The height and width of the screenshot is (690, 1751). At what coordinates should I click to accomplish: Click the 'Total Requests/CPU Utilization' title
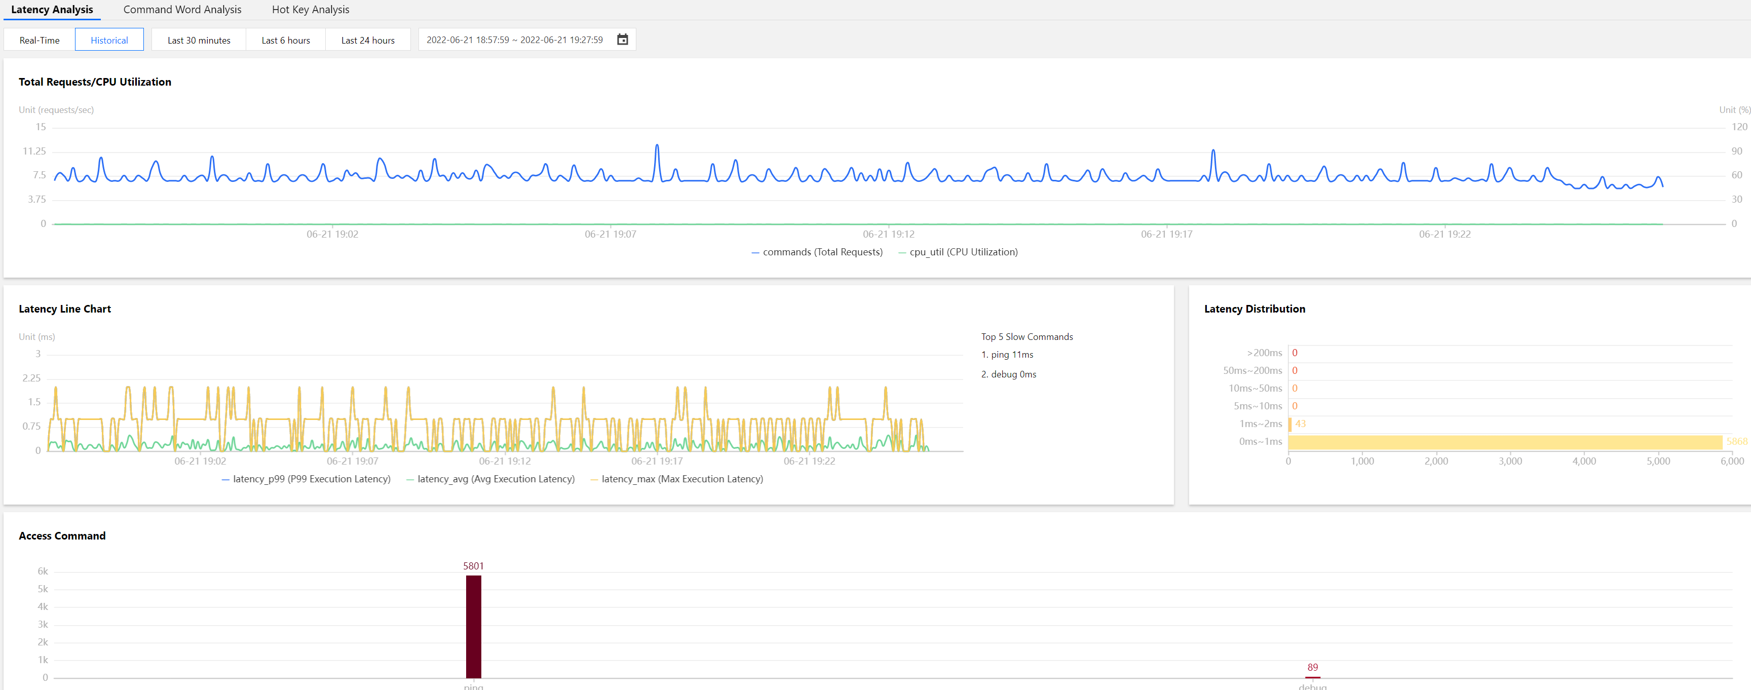(94, 82)
